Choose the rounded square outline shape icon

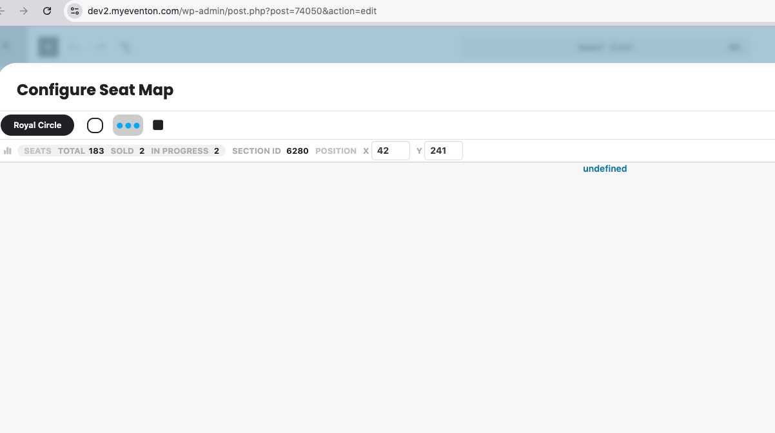click(95, 125)
